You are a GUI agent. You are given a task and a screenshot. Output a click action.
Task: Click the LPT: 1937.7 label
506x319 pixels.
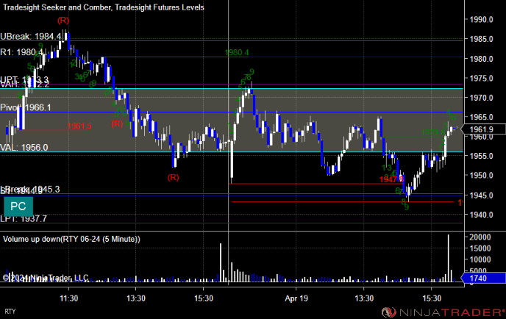pyautogui.click(x=24, y=219)
